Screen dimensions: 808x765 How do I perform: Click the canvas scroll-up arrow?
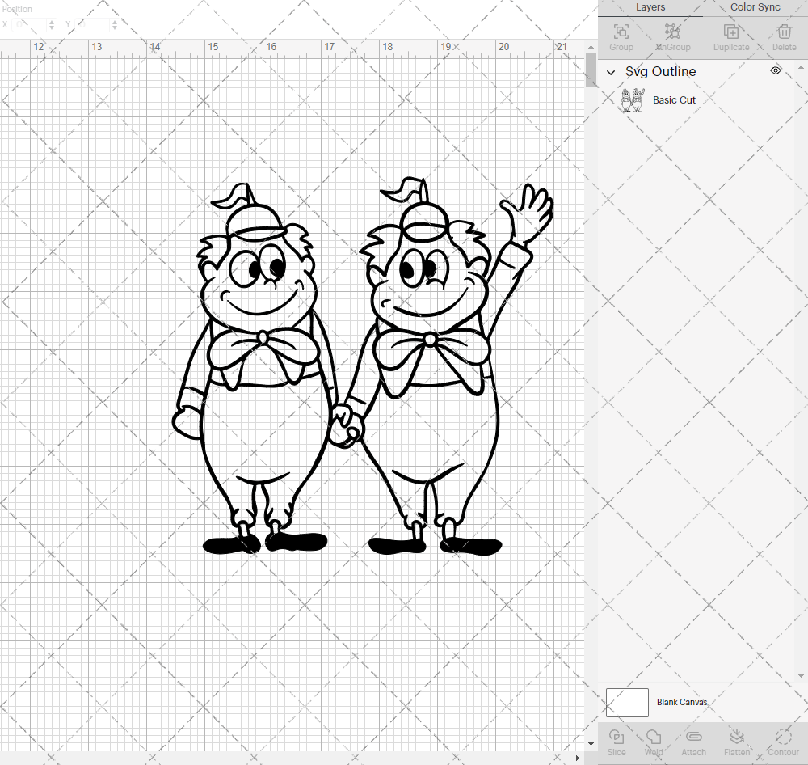591,47
